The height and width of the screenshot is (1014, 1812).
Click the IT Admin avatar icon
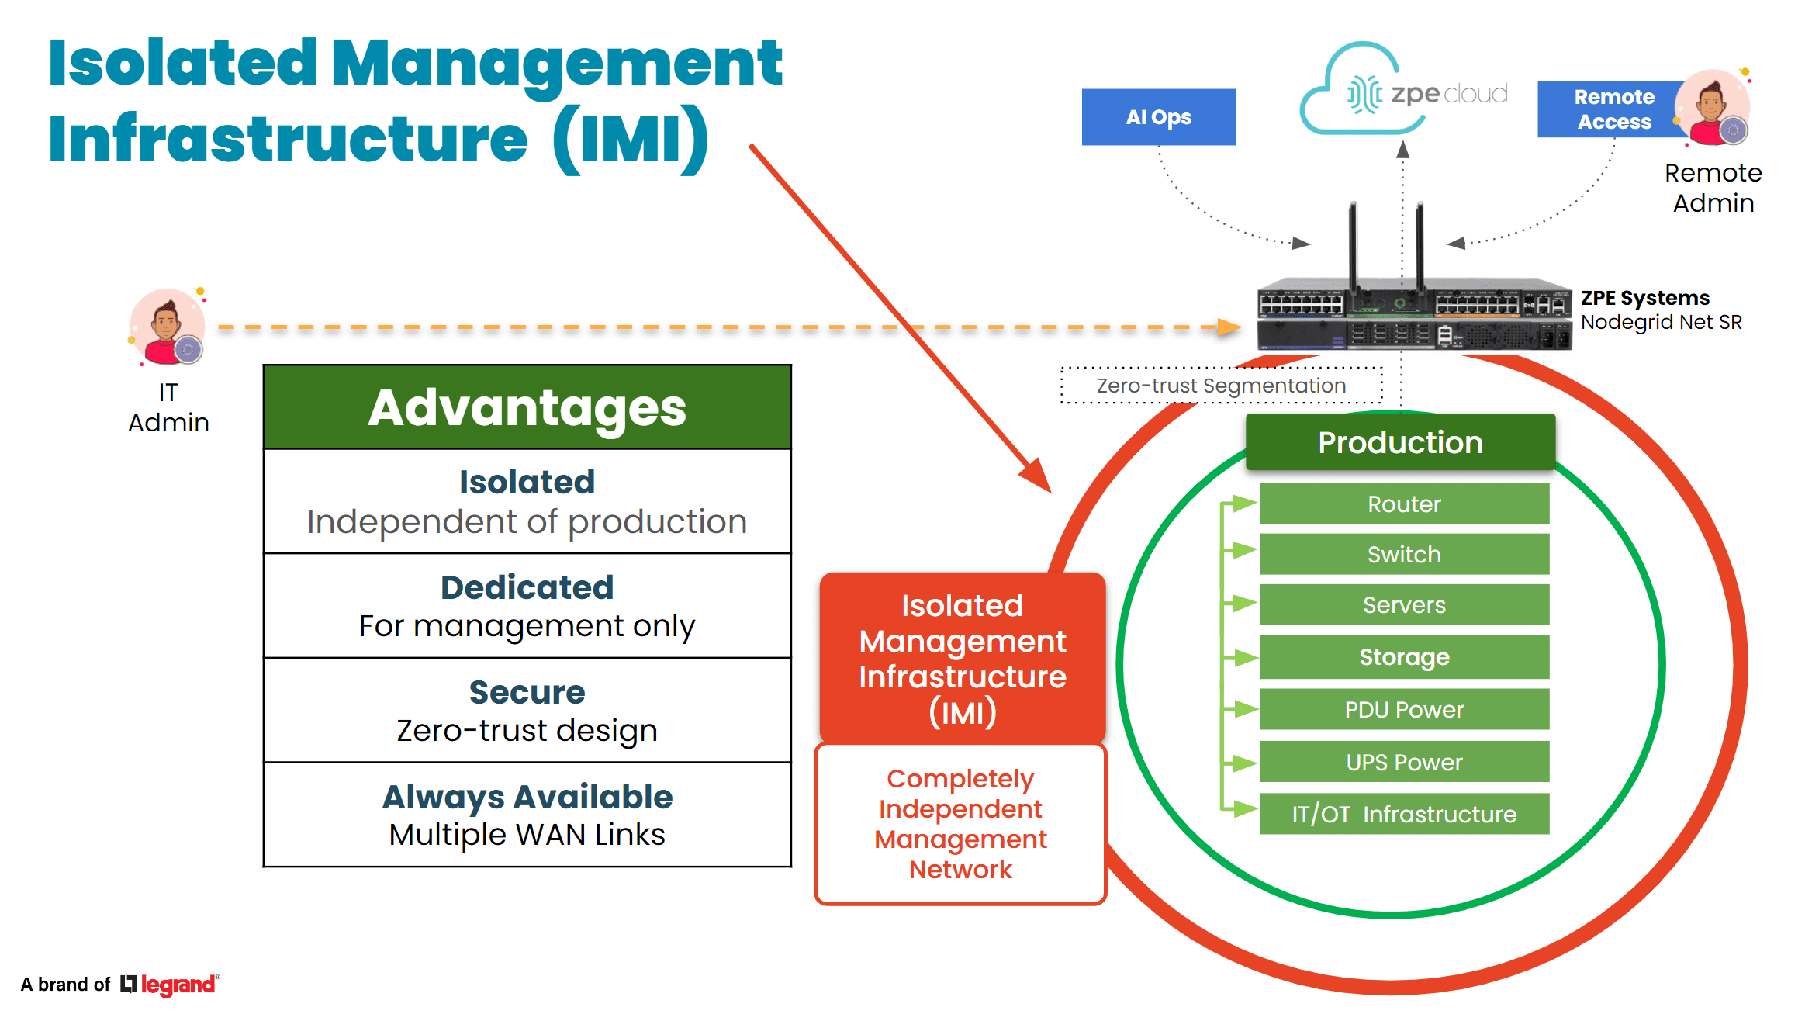click(x=168, y=327)
